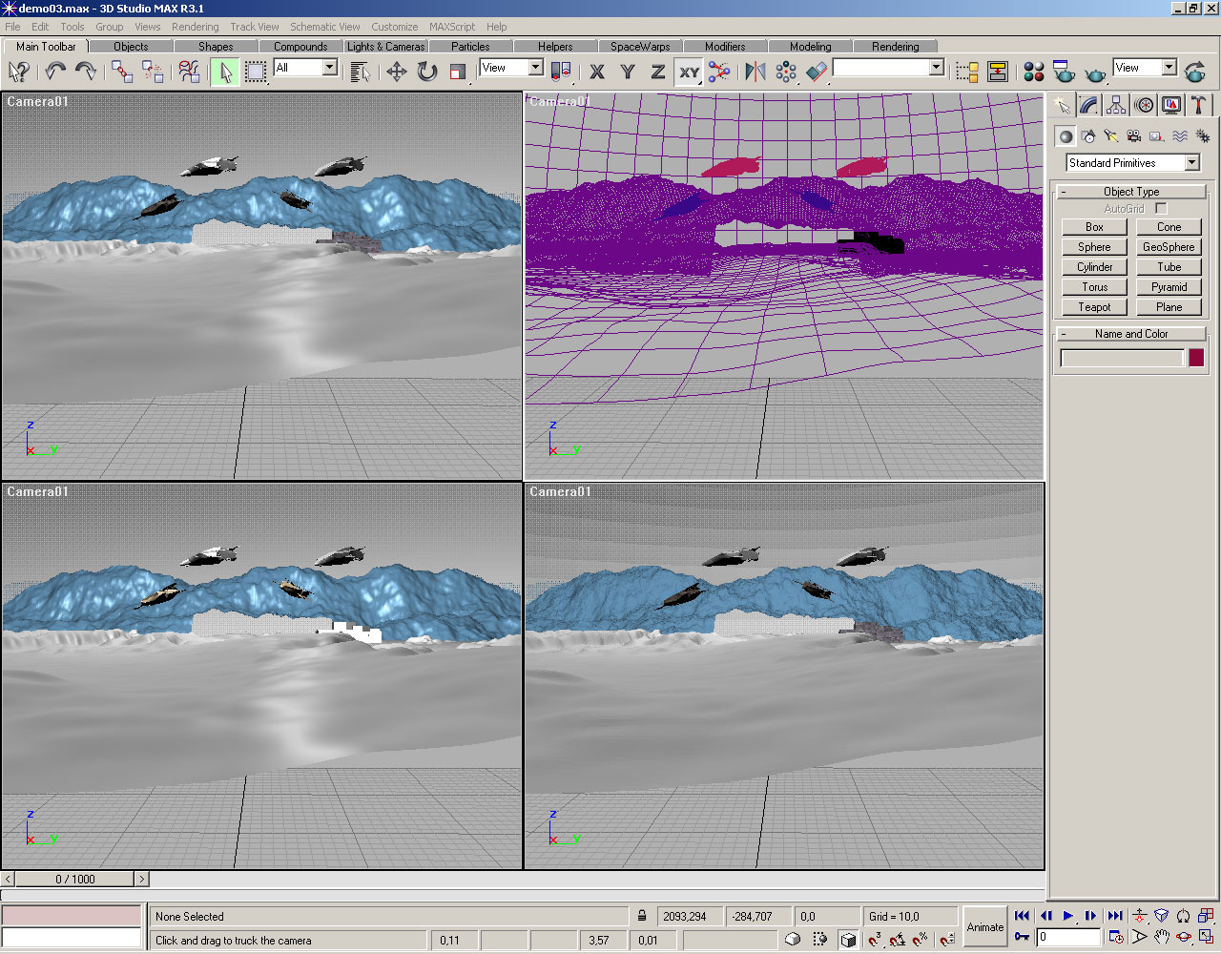This screenshot has width=1221, height=954.
Task: Click the Quick Render teapot icon
Action: 1096,72
